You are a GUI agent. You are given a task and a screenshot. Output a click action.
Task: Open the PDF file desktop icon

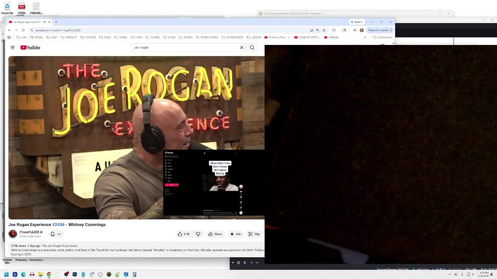[x=22, y=8]
